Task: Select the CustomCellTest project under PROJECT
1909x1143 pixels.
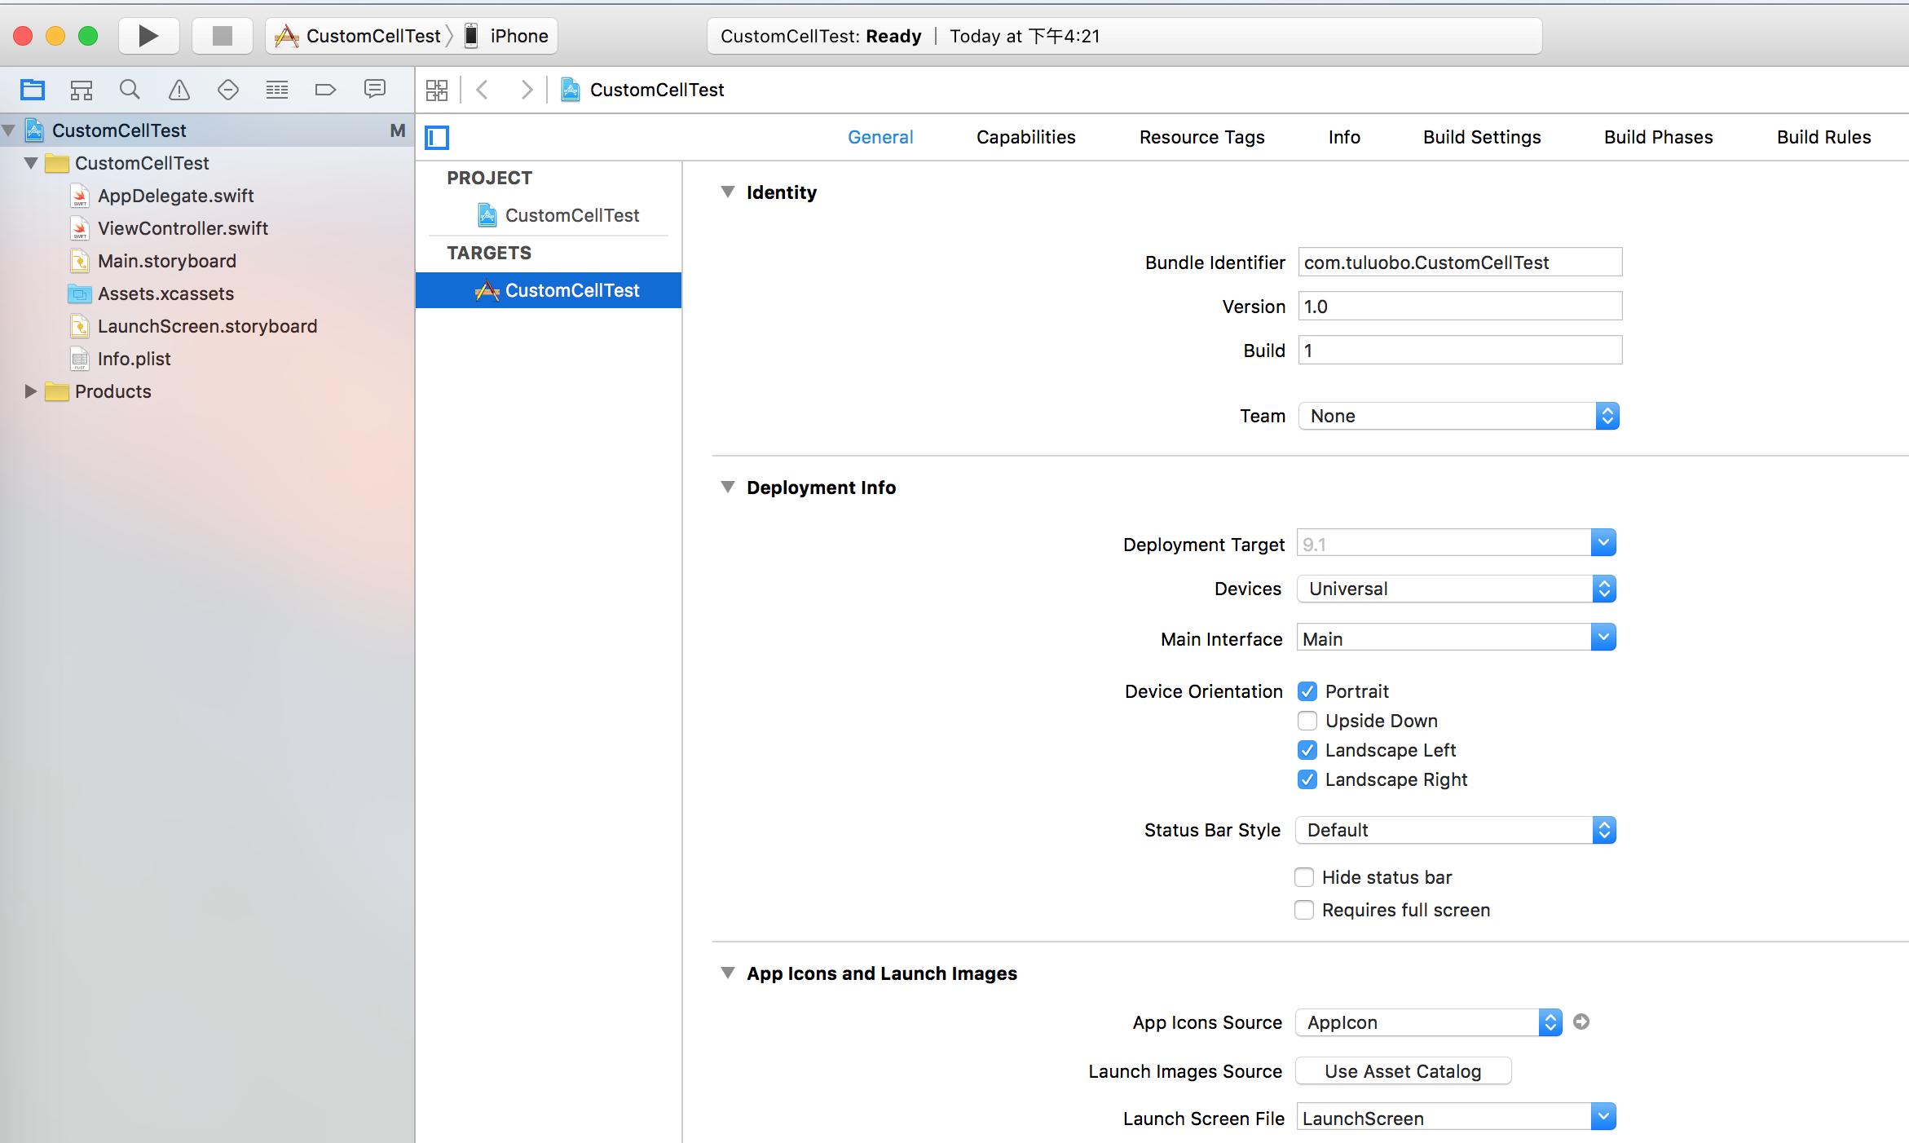Action: click(558, 215)
